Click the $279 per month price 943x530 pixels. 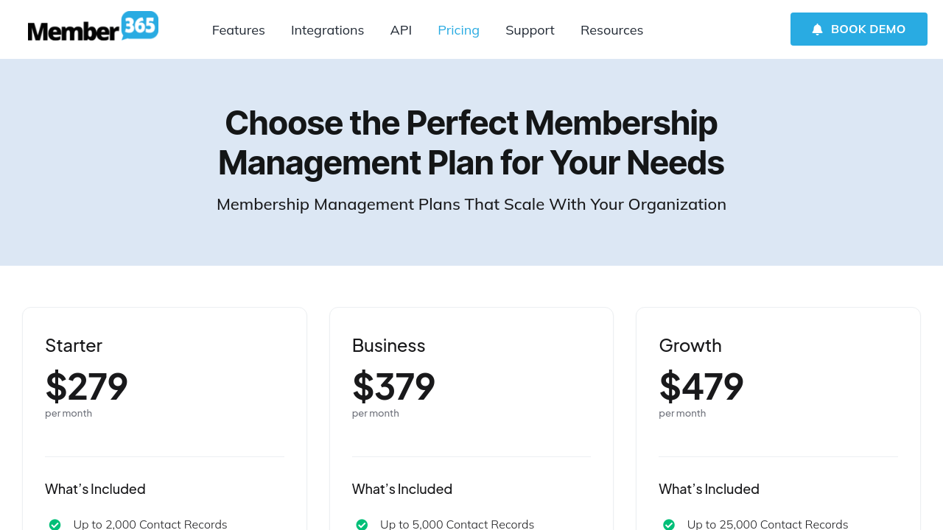point(86,386)
